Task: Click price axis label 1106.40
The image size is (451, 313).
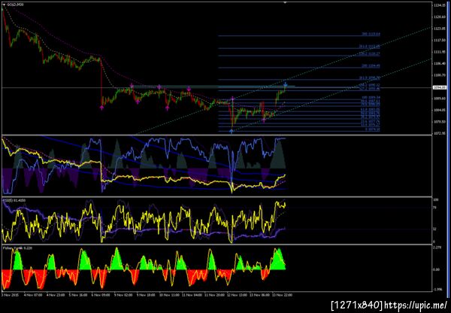Action: tap(440, 63)
